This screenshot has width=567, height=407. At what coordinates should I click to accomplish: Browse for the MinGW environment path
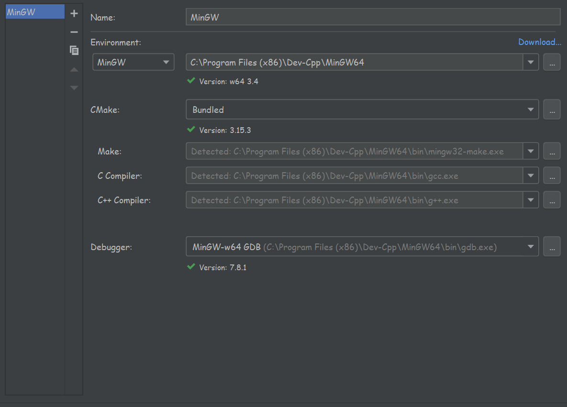coord(552,62)
